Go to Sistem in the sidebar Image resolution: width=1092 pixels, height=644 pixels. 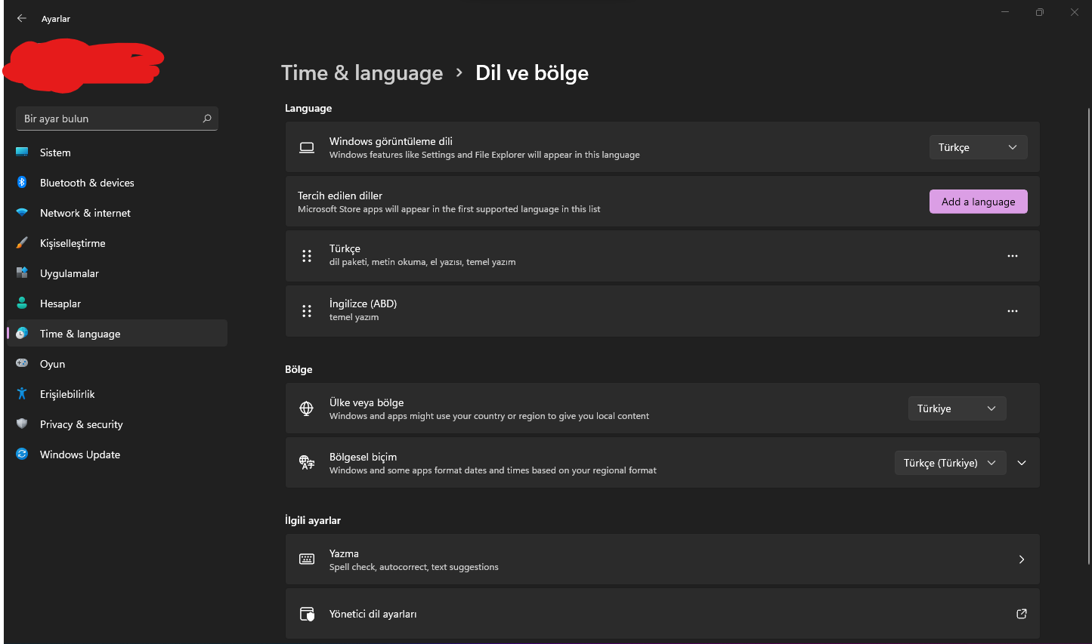coord(55,153)
